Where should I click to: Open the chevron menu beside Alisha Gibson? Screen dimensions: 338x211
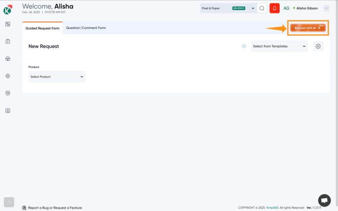click(x=326, y=8)
